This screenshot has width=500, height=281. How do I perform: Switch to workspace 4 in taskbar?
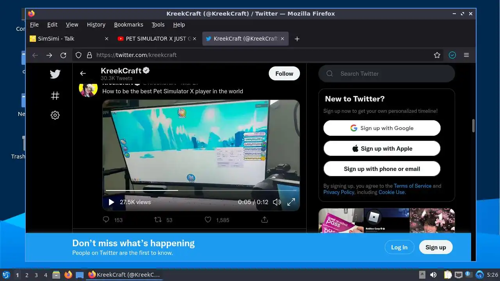pos(46,275)
